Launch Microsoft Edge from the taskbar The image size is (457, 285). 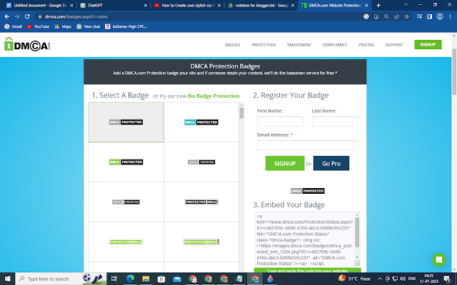[x=130, y=279]
